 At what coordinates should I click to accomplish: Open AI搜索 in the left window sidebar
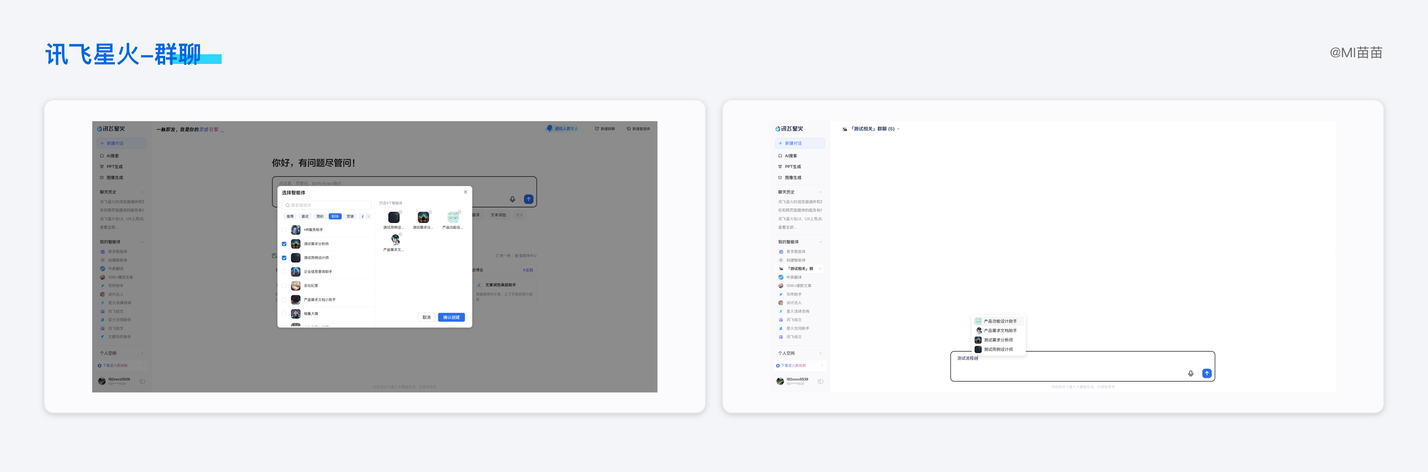pos(109,156)
